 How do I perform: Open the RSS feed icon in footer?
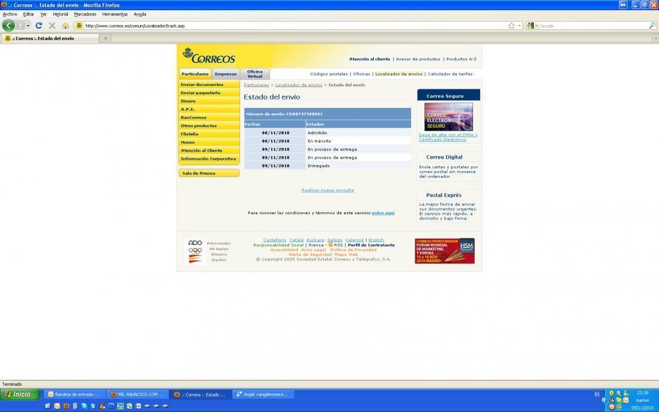(330, 244)
